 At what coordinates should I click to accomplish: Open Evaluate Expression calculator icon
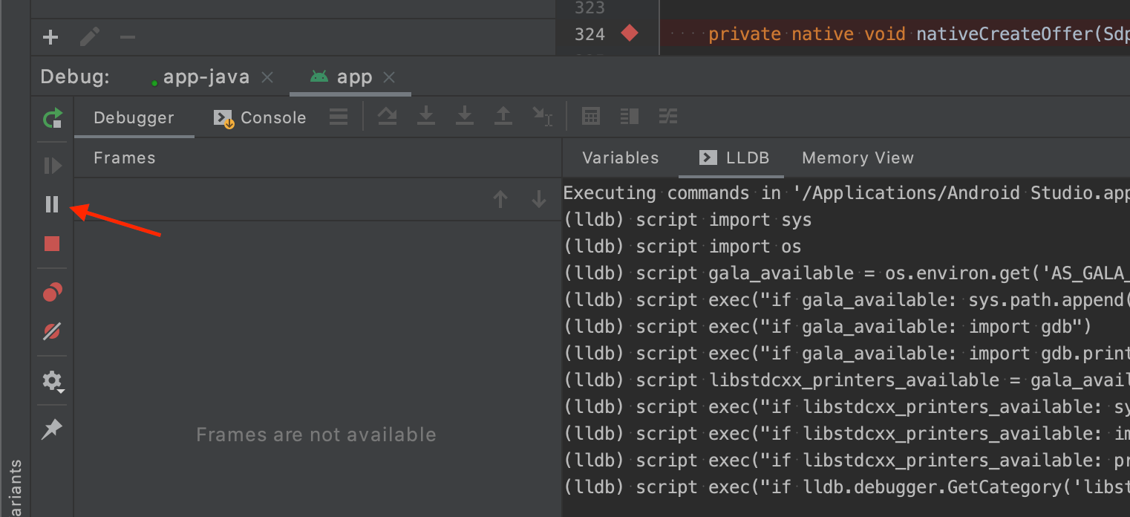pyautogui.click(x=591, y=116)
